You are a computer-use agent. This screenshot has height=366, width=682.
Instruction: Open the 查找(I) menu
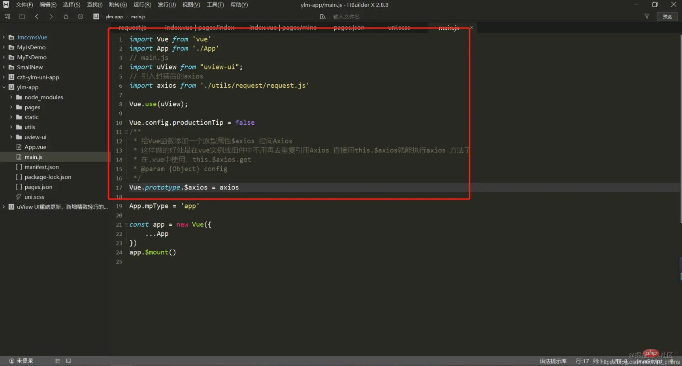click(x=95, y=5)
